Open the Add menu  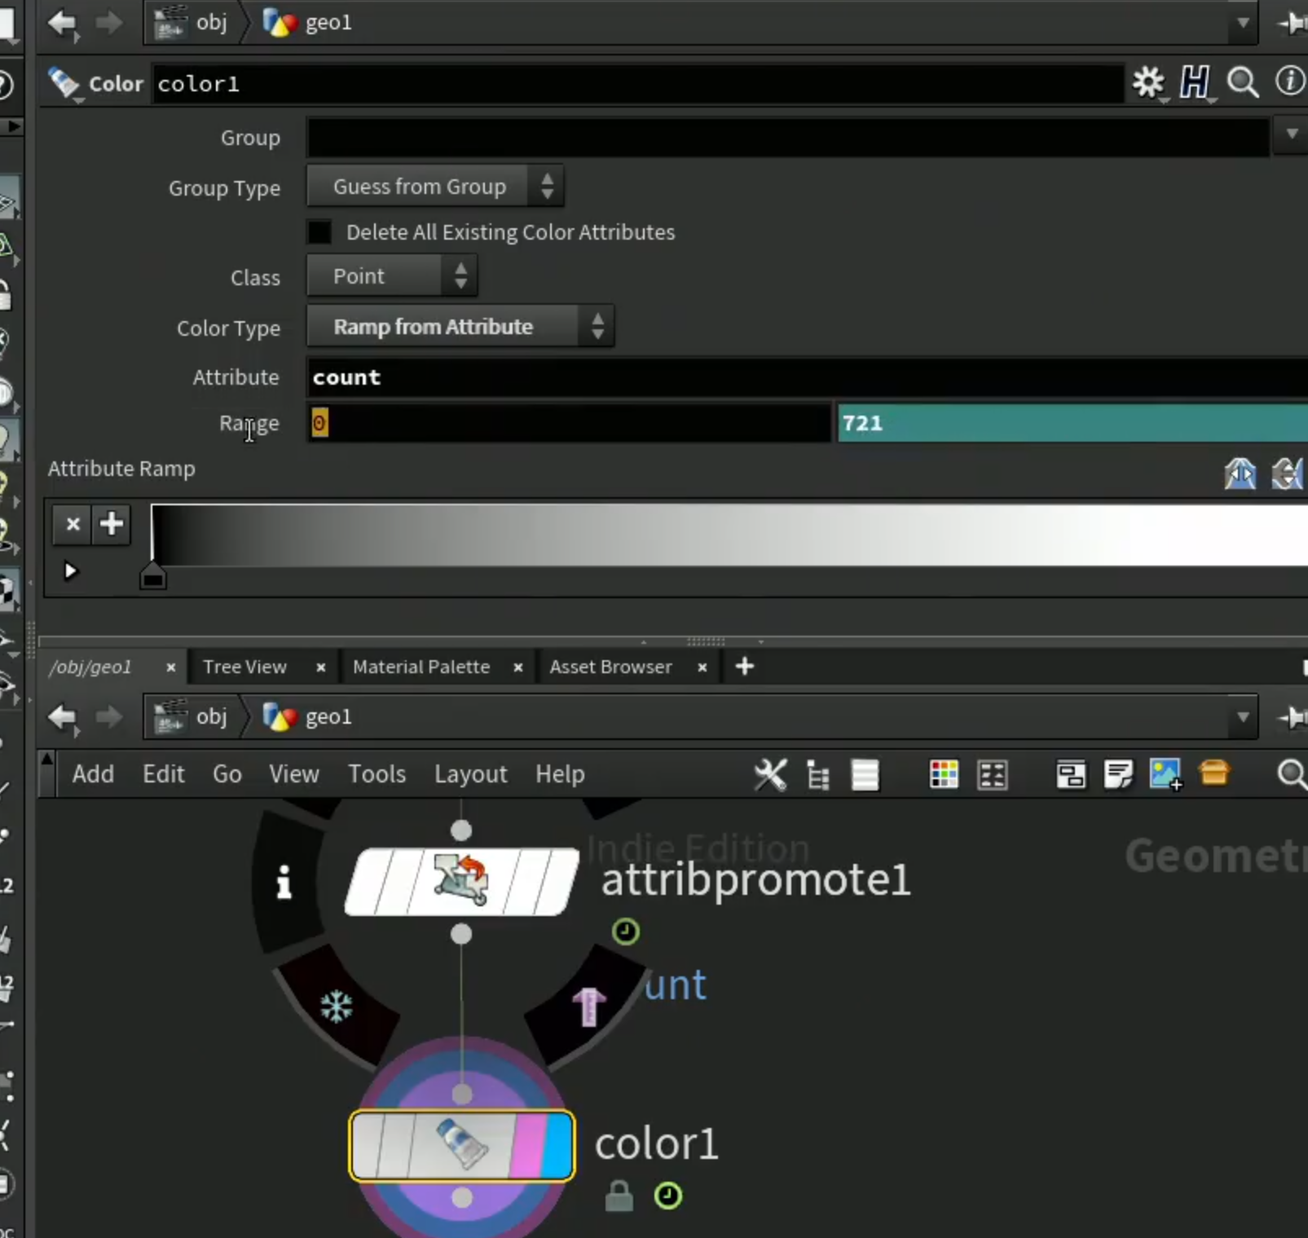93,774
